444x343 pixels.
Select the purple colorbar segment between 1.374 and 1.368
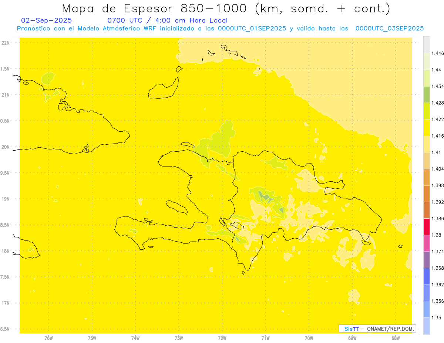(427, 260)
